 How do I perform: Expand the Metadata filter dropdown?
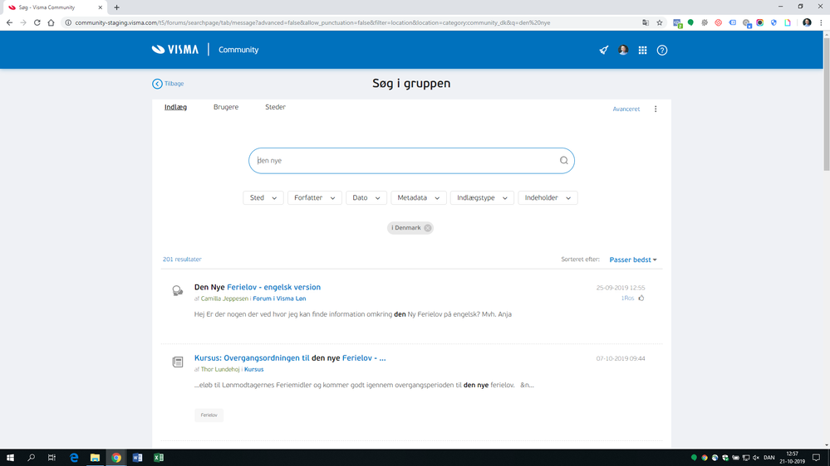coord(419,197)
